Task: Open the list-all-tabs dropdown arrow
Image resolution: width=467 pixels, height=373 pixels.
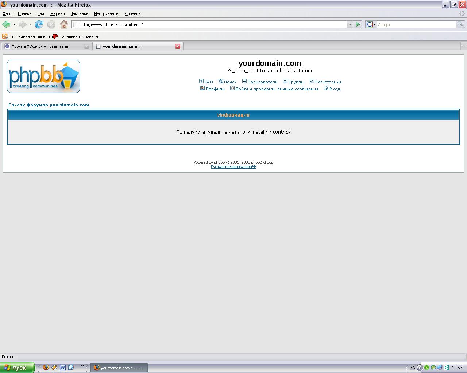Action: [x=463, y=46]
